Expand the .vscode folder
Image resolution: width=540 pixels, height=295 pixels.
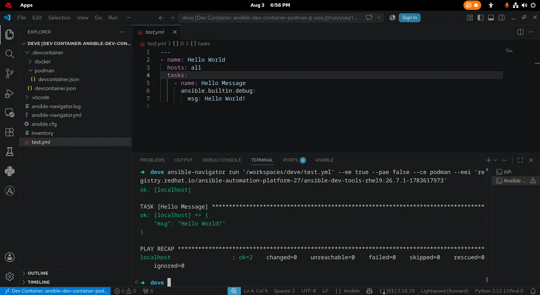[27, 97]
